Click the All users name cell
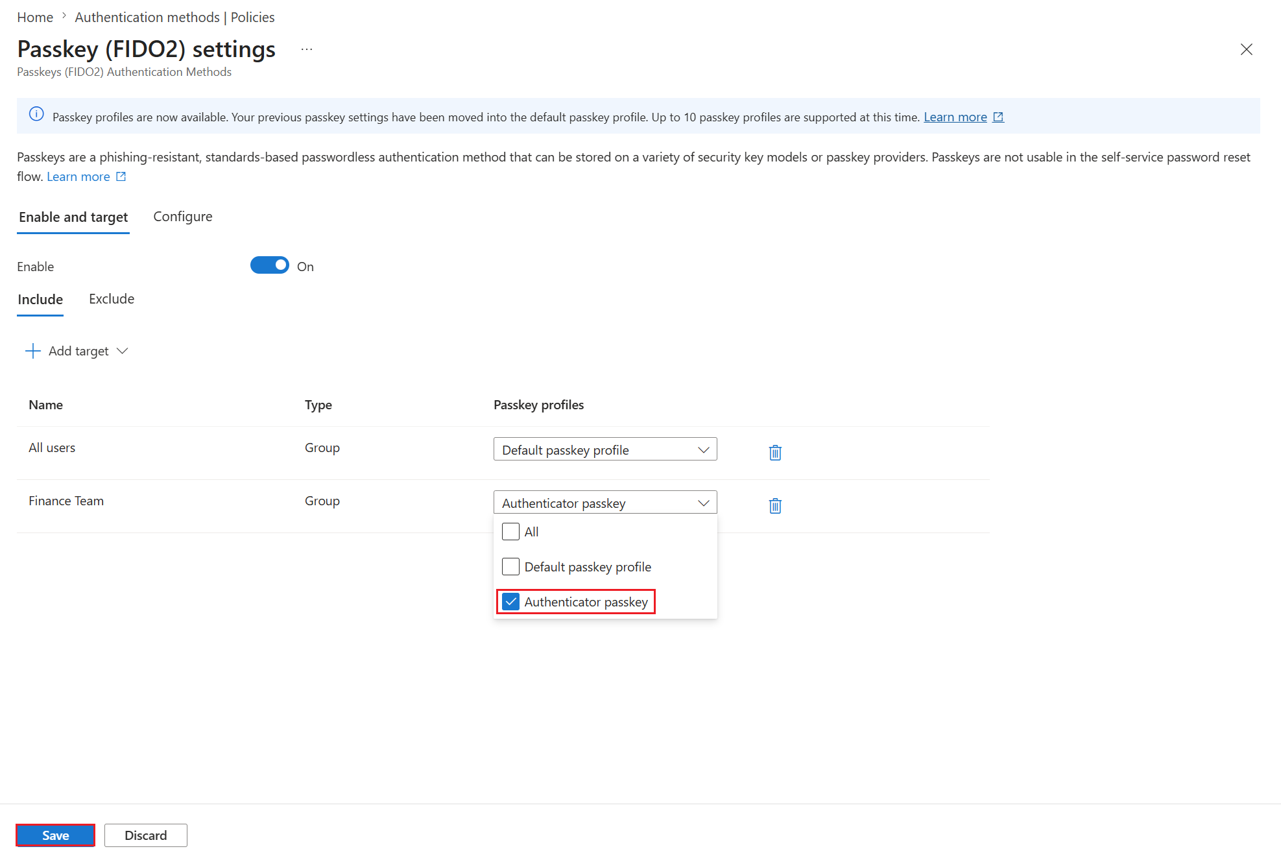1281x849 pixels. point(52,448)
